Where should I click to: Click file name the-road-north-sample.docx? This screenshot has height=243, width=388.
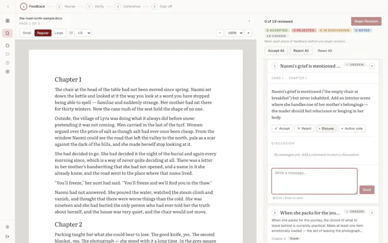[x=41, y=18]
